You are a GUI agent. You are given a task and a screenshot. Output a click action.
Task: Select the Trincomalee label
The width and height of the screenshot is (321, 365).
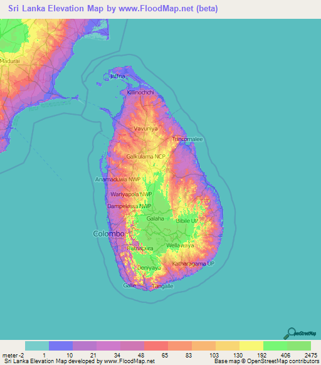(187, 139)
